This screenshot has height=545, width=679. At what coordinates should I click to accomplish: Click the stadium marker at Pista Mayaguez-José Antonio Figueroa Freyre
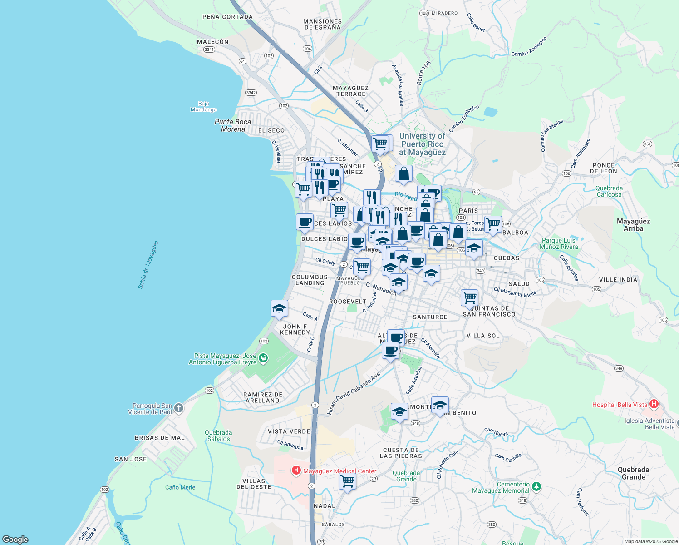pyautogui.click(x=264, y=358)
